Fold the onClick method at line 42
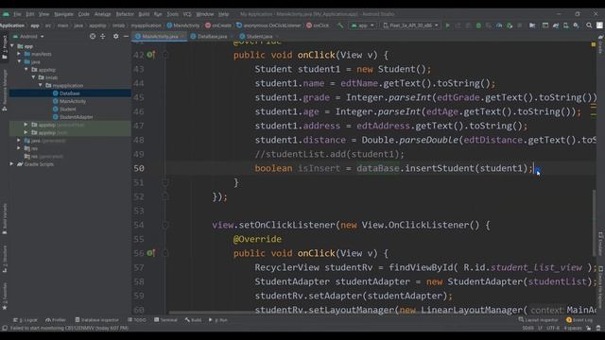This screenshot has width=605, height=340. click(165, 55)
